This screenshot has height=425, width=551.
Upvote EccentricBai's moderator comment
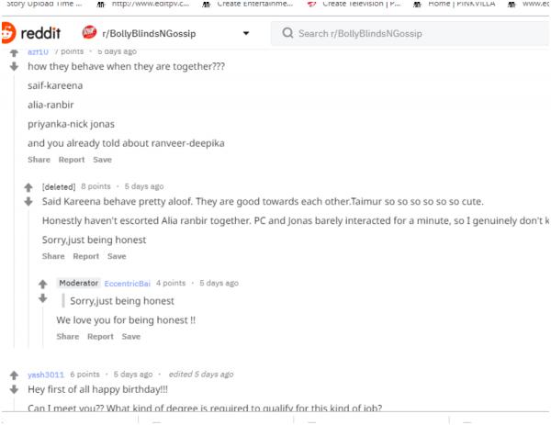tap(43, 284)
